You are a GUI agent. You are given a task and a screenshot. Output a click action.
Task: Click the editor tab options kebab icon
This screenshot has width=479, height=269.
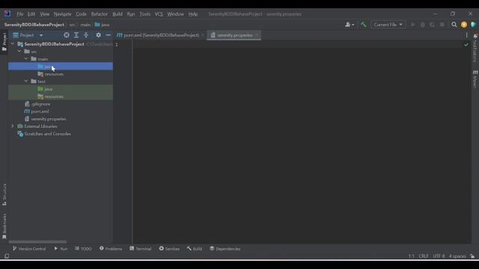466,35
